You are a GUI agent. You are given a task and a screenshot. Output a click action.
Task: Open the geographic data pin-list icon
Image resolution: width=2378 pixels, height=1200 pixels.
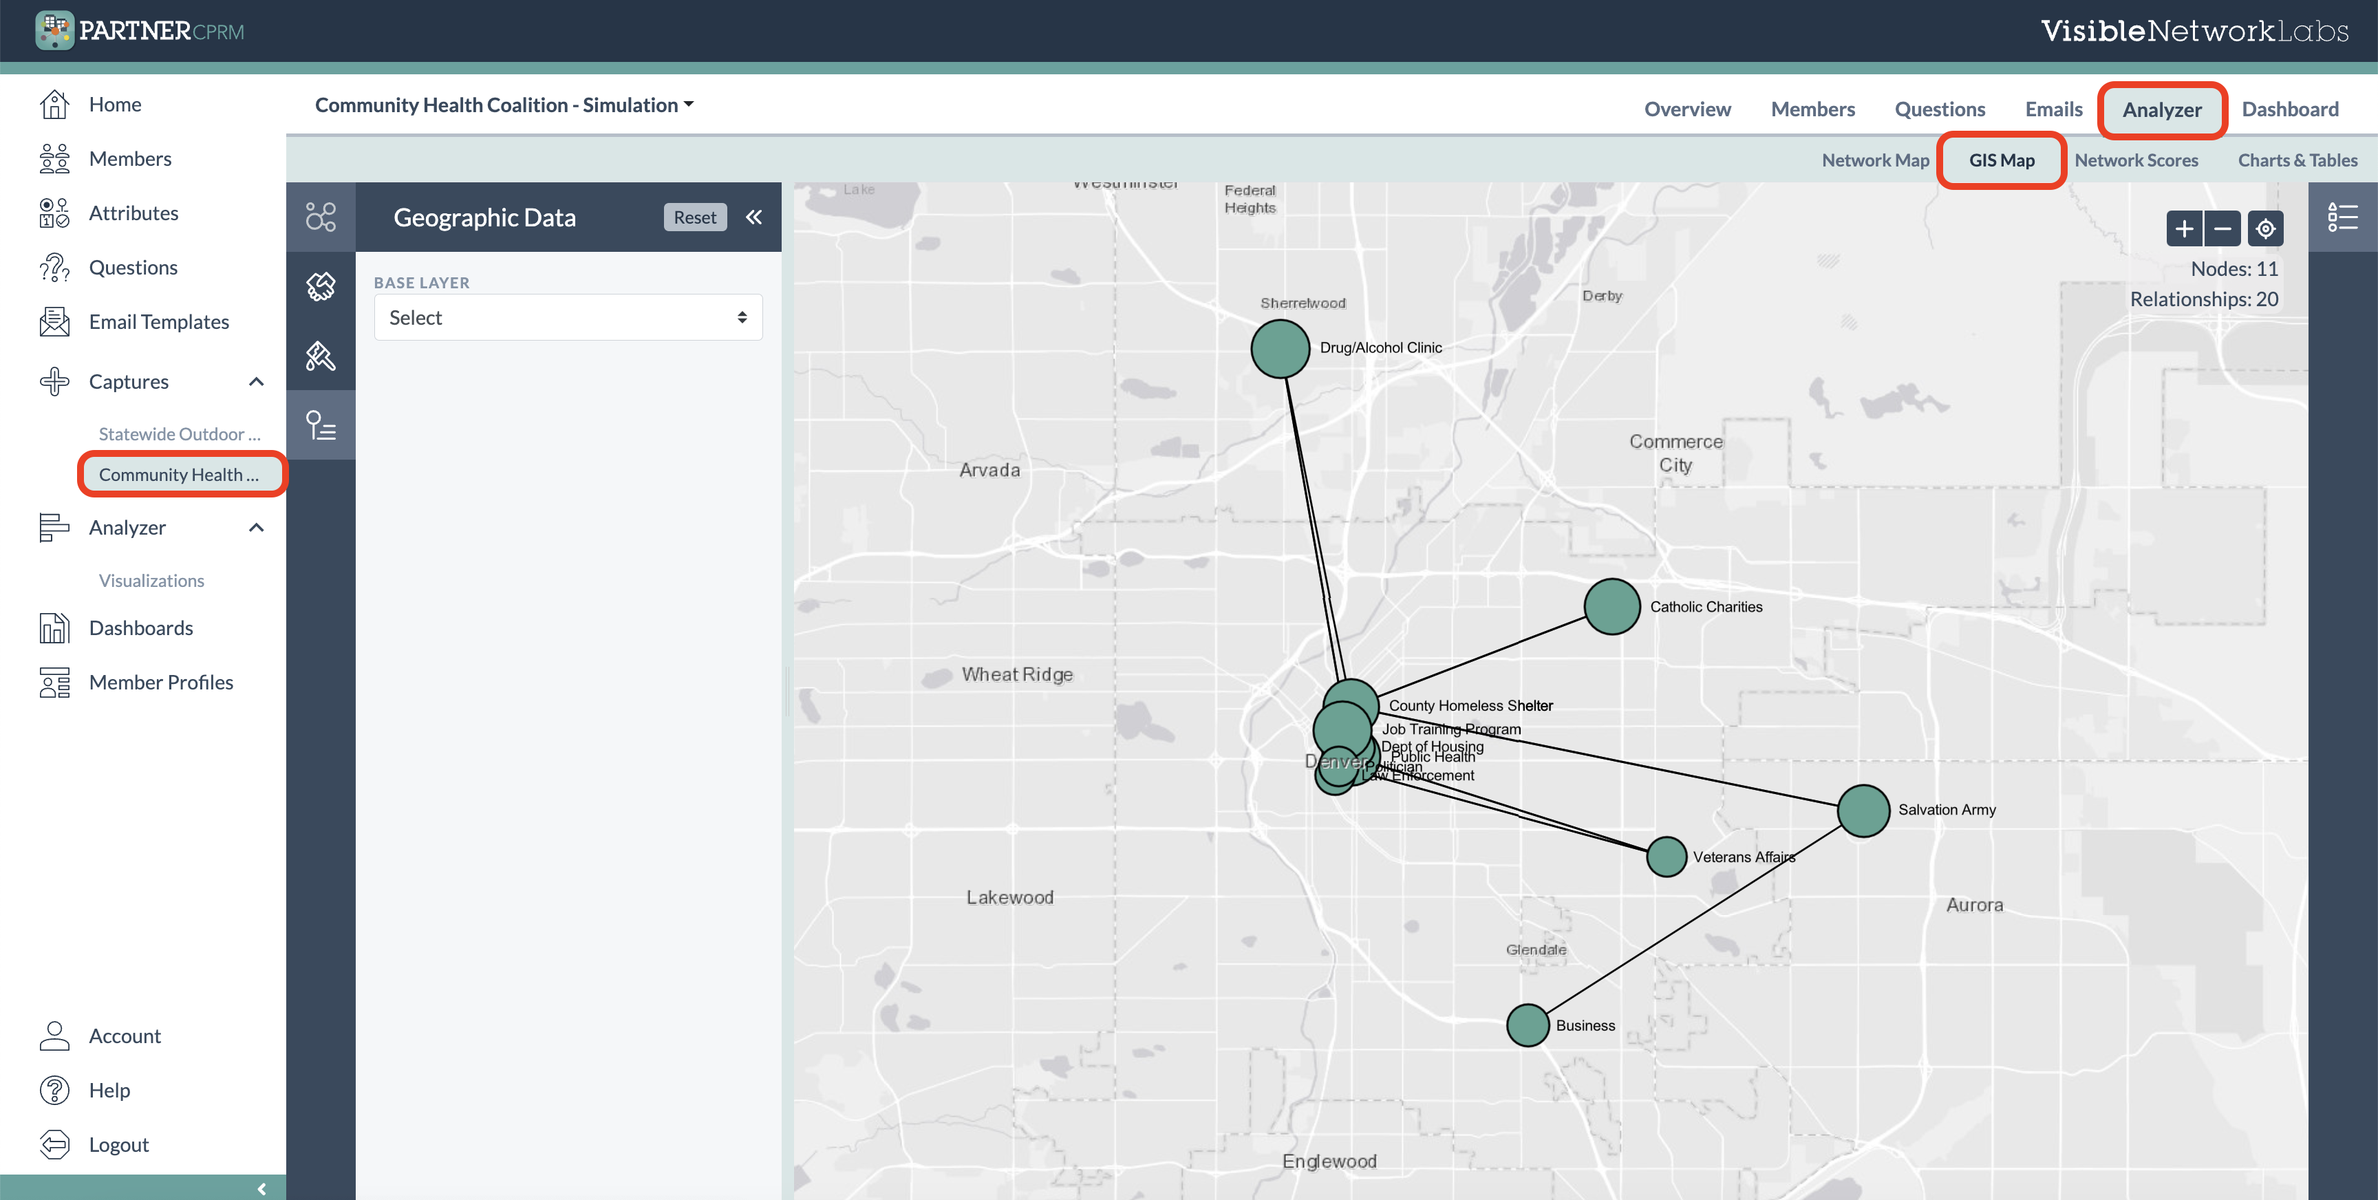coord(321,425)
